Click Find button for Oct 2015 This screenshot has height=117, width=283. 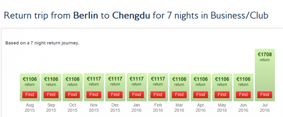72,95
